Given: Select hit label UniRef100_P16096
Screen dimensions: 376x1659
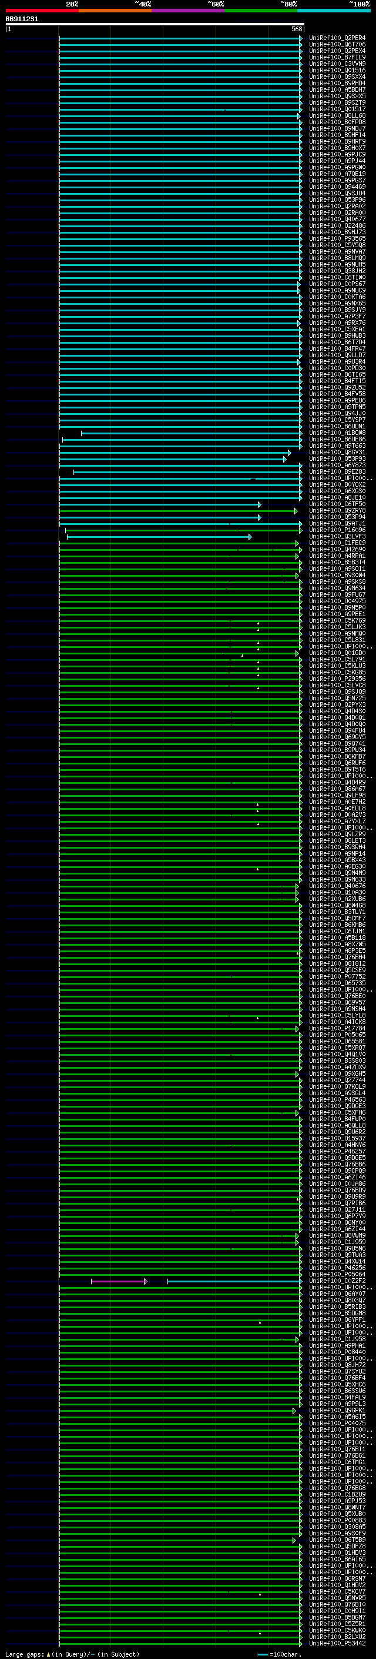Looking at the screenshot, I should point(337,530).
